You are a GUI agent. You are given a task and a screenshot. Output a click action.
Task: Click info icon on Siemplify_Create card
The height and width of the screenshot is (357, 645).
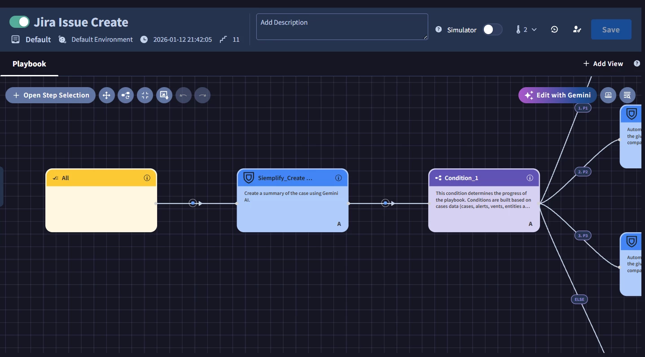coord(338,178)
